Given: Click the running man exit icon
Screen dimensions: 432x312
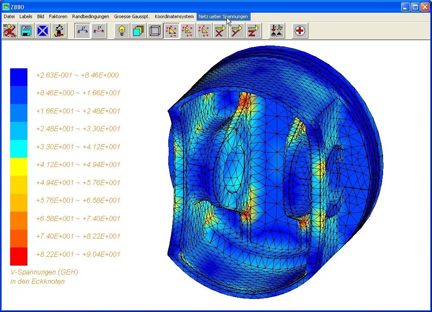Looking at the screenshot, I should point(10,31).
